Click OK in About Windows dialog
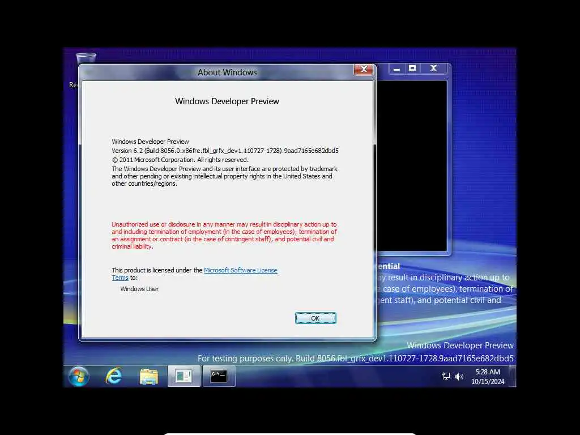 point(315,318)
